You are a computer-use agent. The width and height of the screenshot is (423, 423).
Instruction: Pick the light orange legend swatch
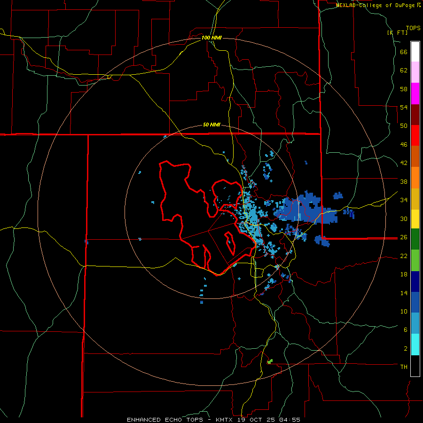[415, 177]
